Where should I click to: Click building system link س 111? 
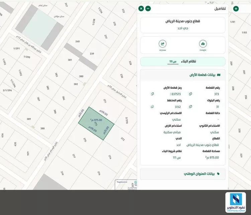click(x=173, y=62)
